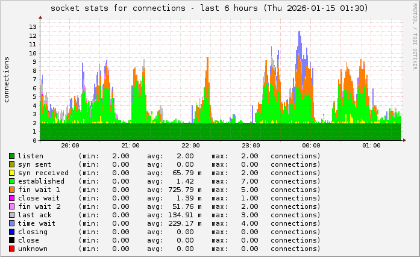This screenshot has width=420, height=257.
Task: Click the olive syn sent legend swatch
Action: 11,164
